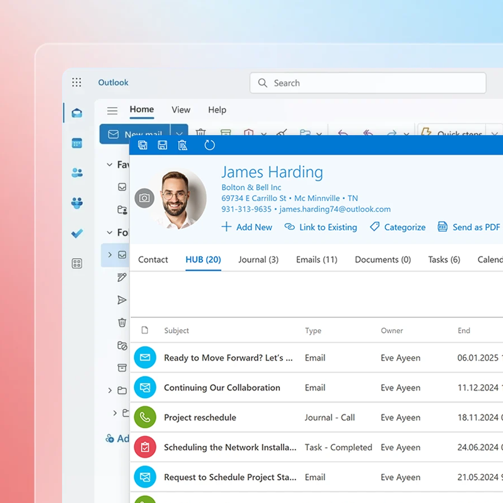Click Add New in the contact header

tap(246, 227)
